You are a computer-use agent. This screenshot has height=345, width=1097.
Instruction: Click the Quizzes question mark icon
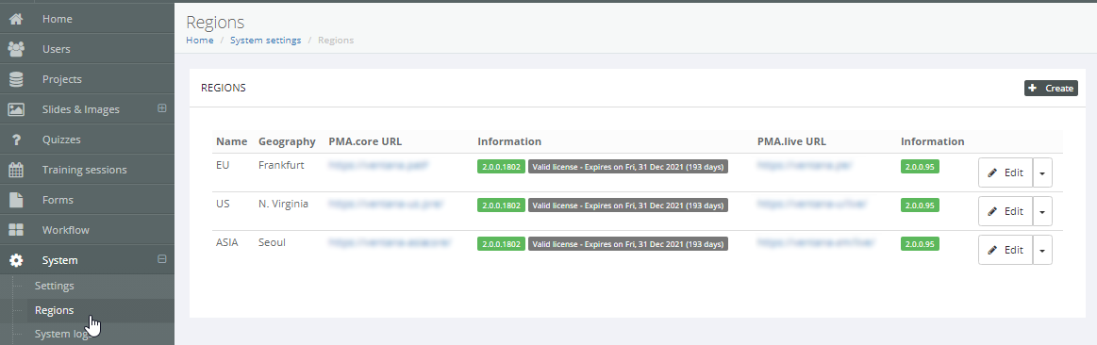(x=15, y=140)
